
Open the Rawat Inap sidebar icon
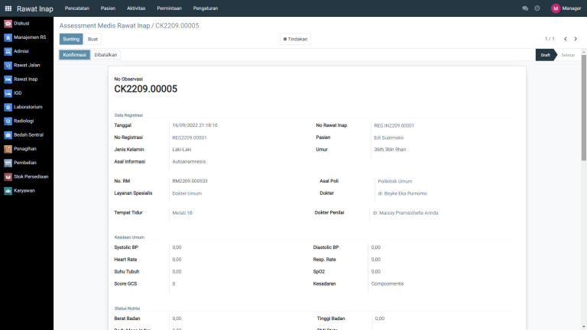8,79
